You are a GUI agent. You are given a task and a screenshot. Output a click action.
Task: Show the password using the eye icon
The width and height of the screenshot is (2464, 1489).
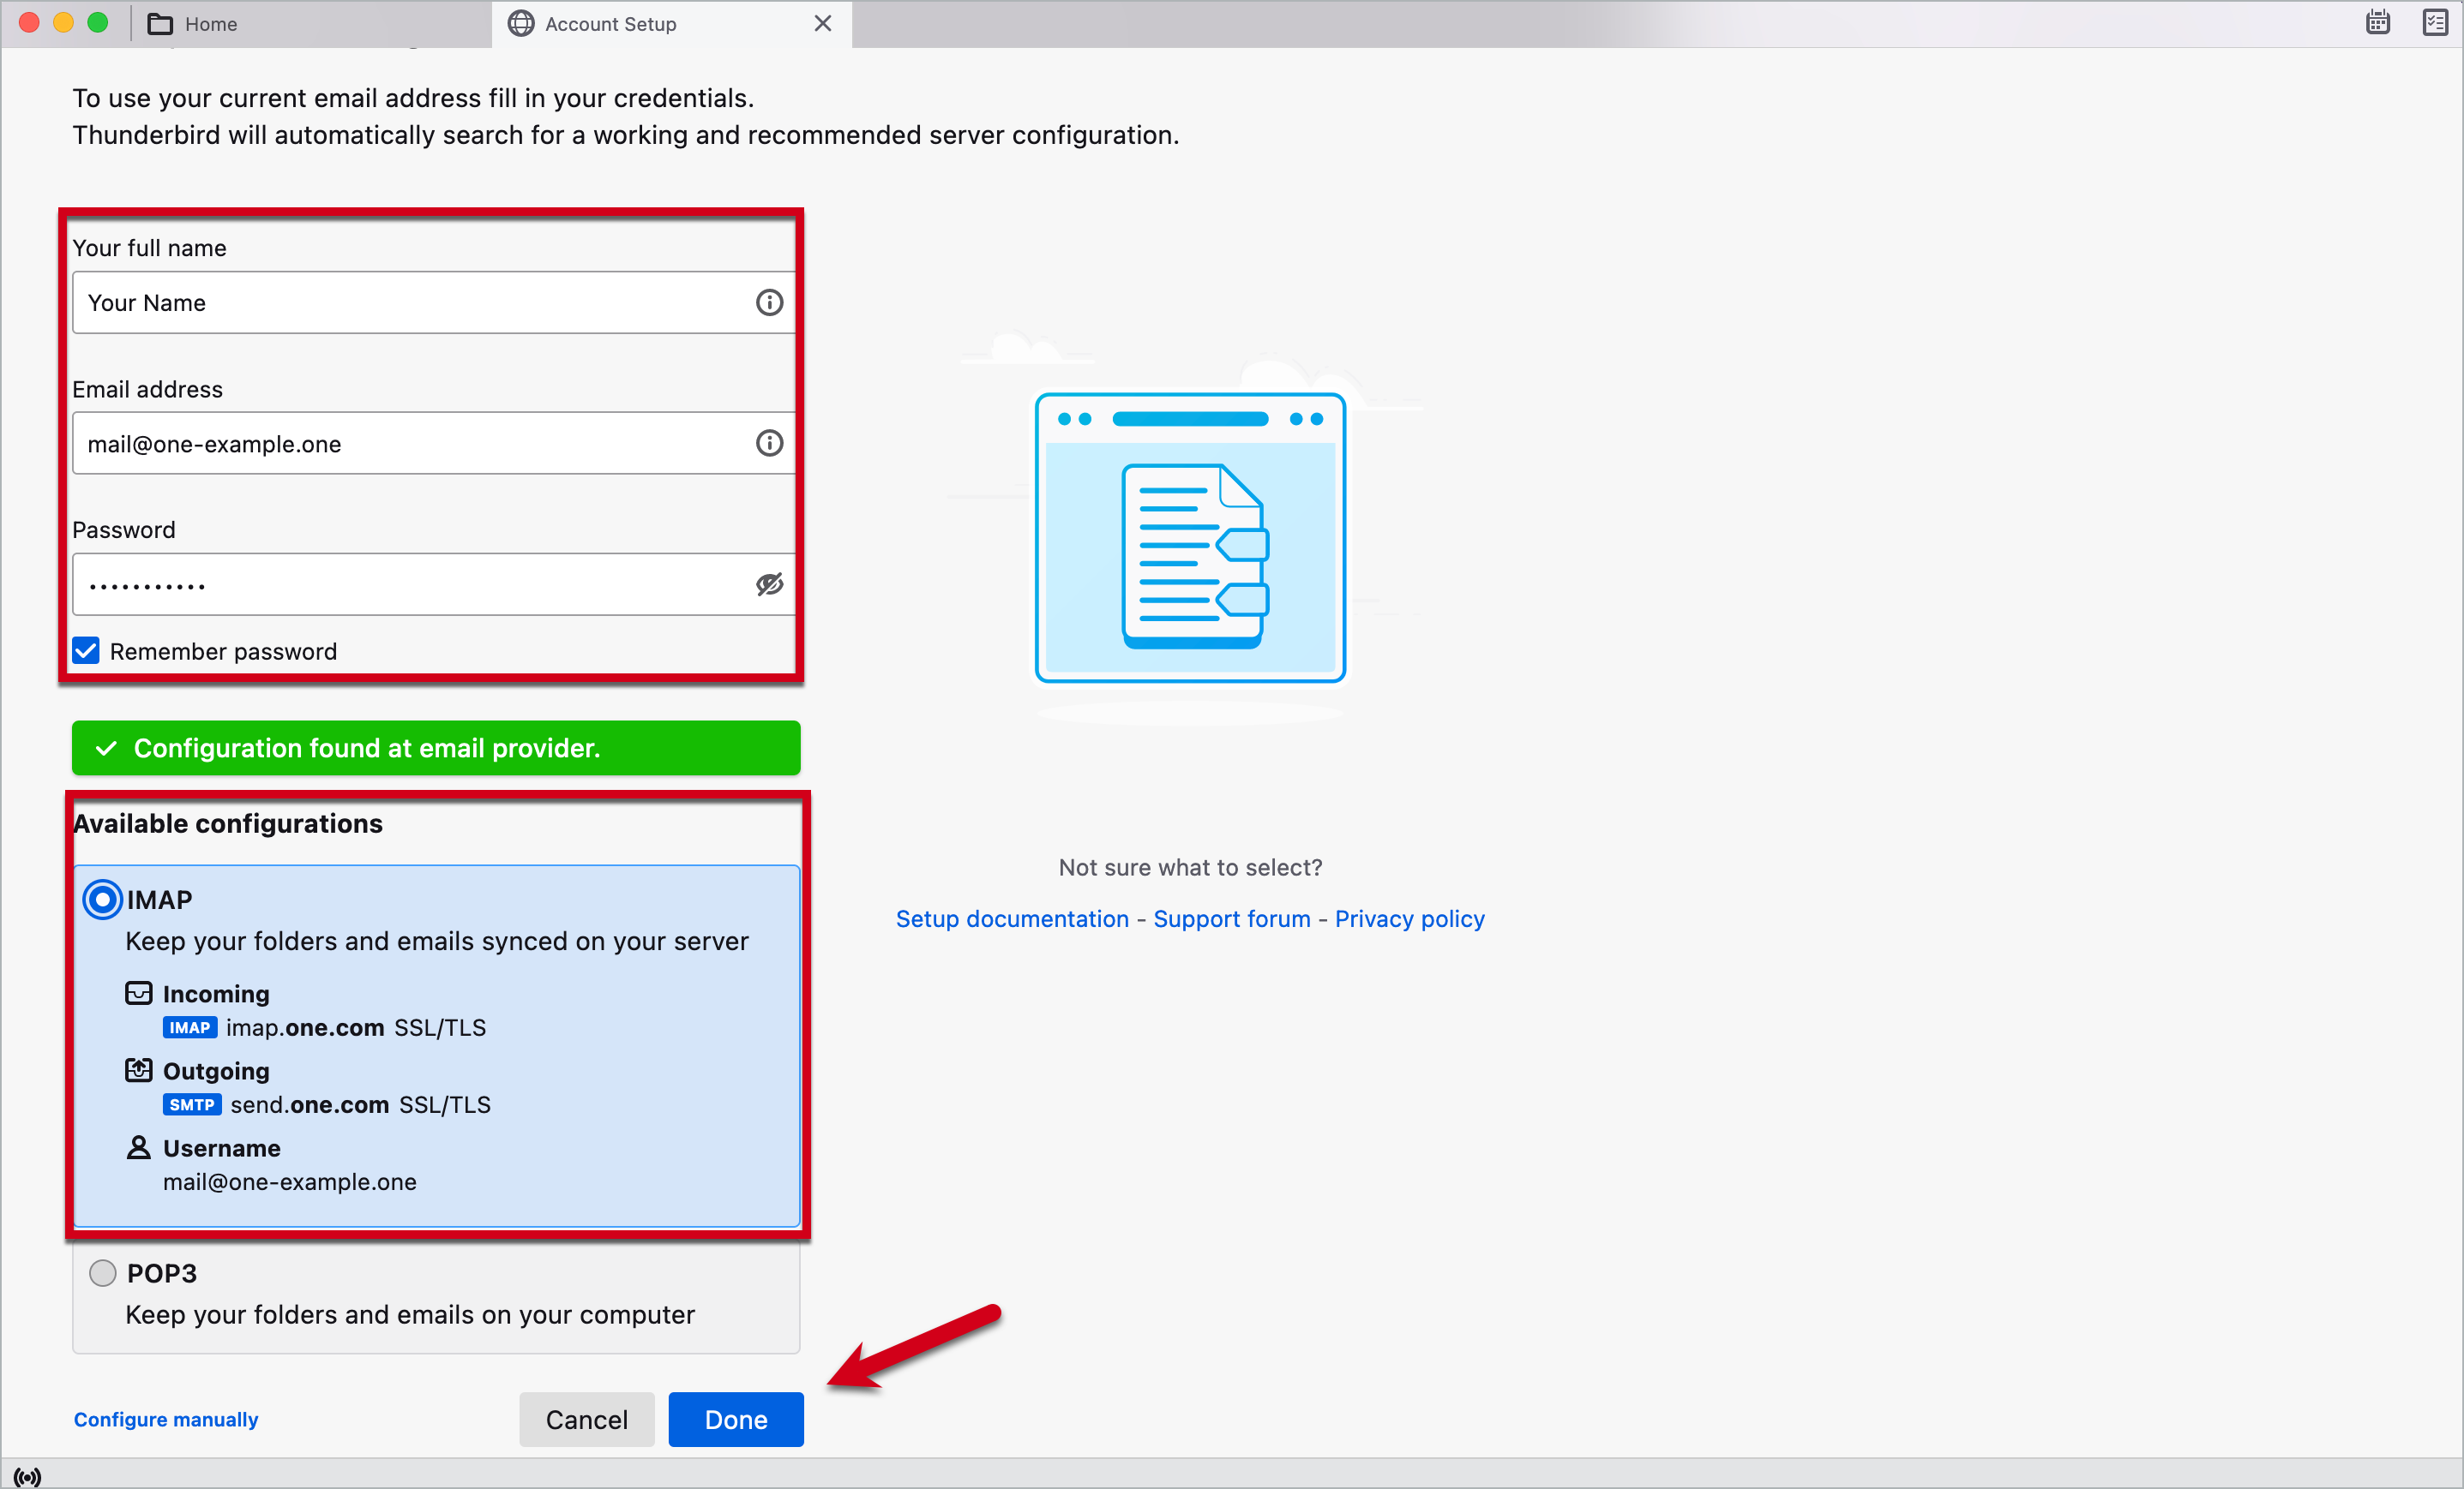tap(768, 584)
